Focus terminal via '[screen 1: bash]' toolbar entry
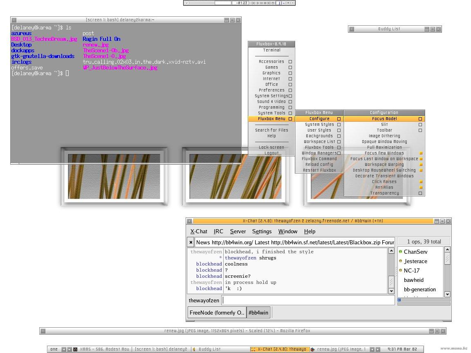The image size is (471, 353). click(161, 349)
